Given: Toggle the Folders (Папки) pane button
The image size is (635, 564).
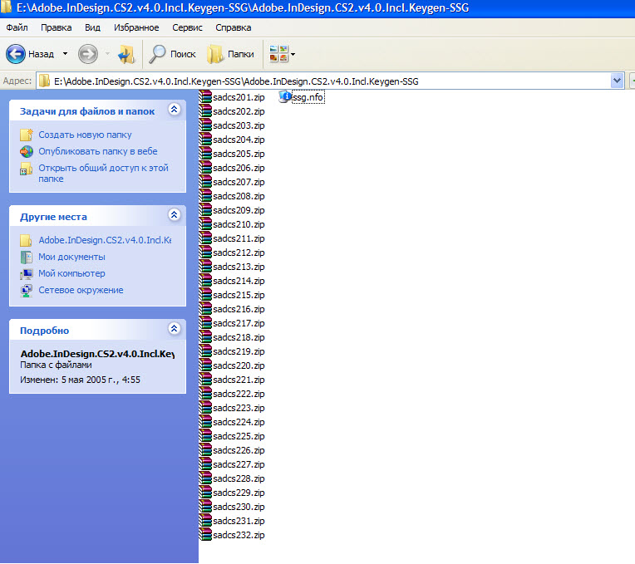Looking at the screenshot, I should (x=230, y=54).
